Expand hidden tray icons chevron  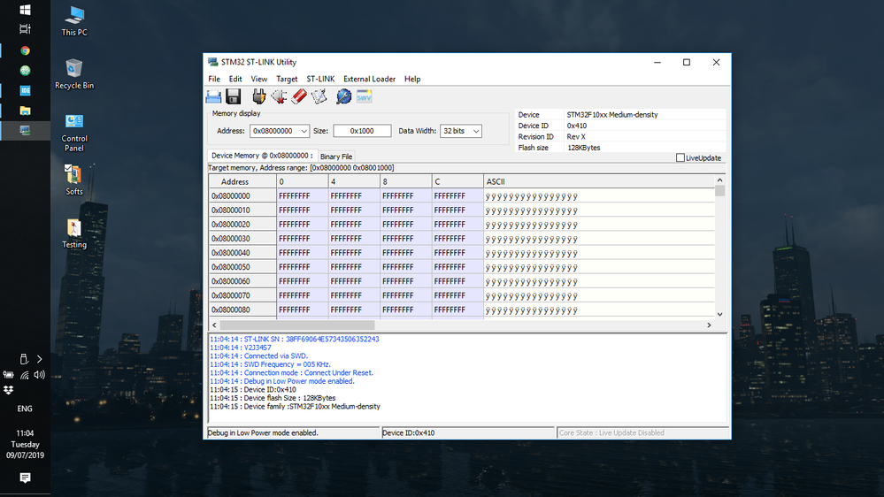tap(39, 359)
